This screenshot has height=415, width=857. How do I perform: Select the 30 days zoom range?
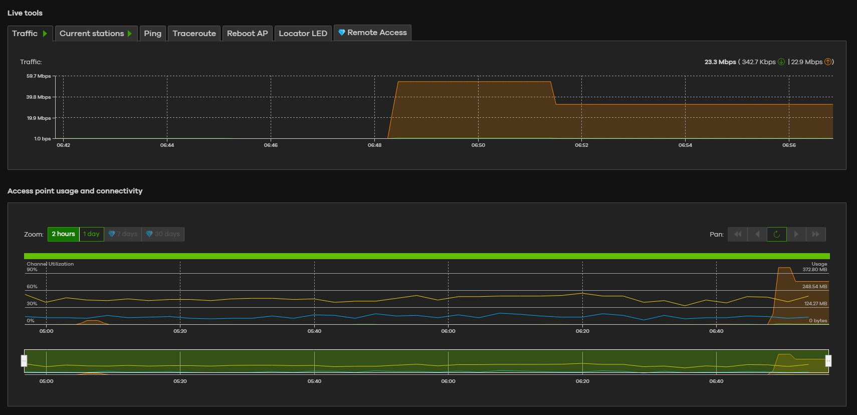tap(163, 234)
